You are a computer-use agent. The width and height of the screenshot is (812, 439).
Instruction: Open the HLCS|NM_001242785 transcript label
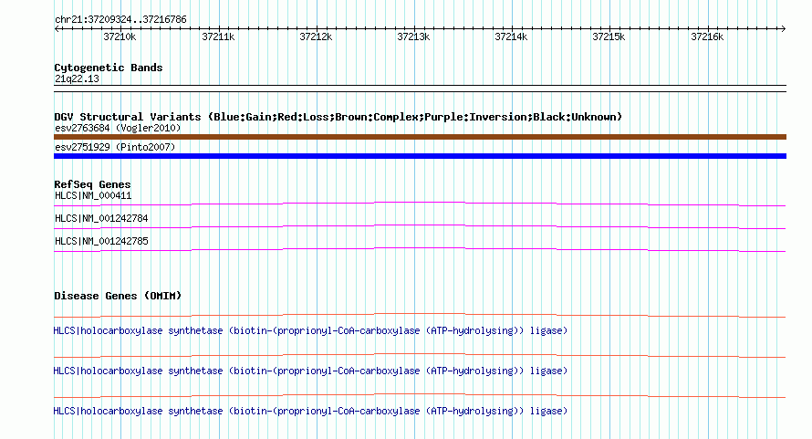101,242
